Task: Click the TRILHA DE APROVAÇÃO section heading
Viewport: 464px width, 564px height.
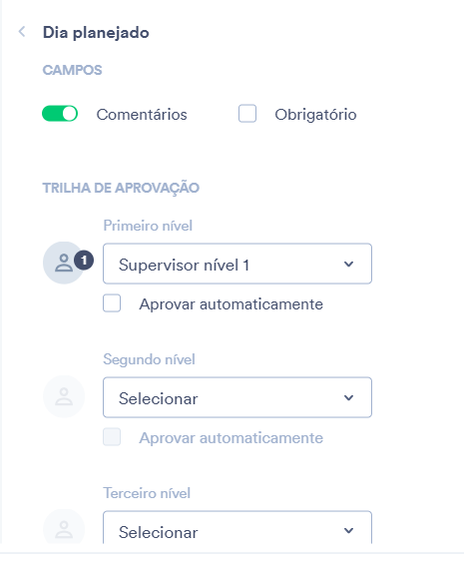Action: pyautogui.click(x=121, y=188)
